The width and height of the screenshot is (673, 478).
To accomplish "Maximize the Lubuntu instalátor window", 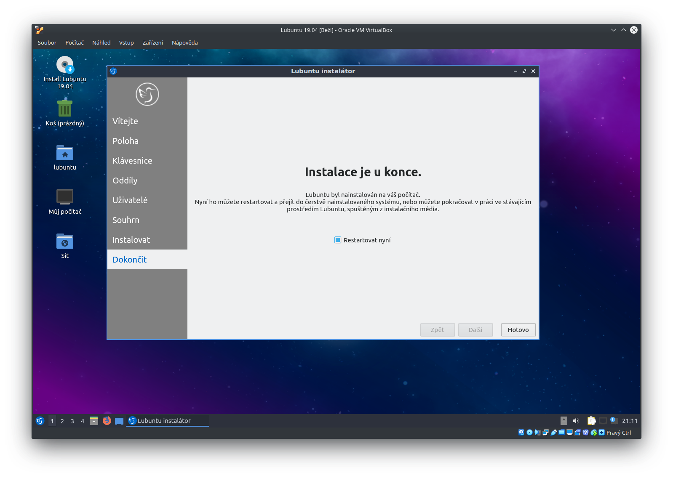I will click(524, 71).
